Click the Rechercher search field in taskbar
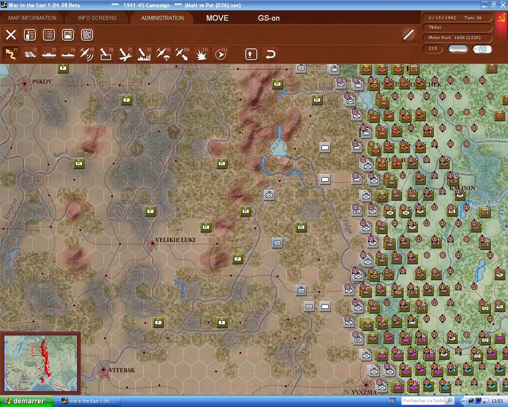The image size is (508, 407). point(423,401)
